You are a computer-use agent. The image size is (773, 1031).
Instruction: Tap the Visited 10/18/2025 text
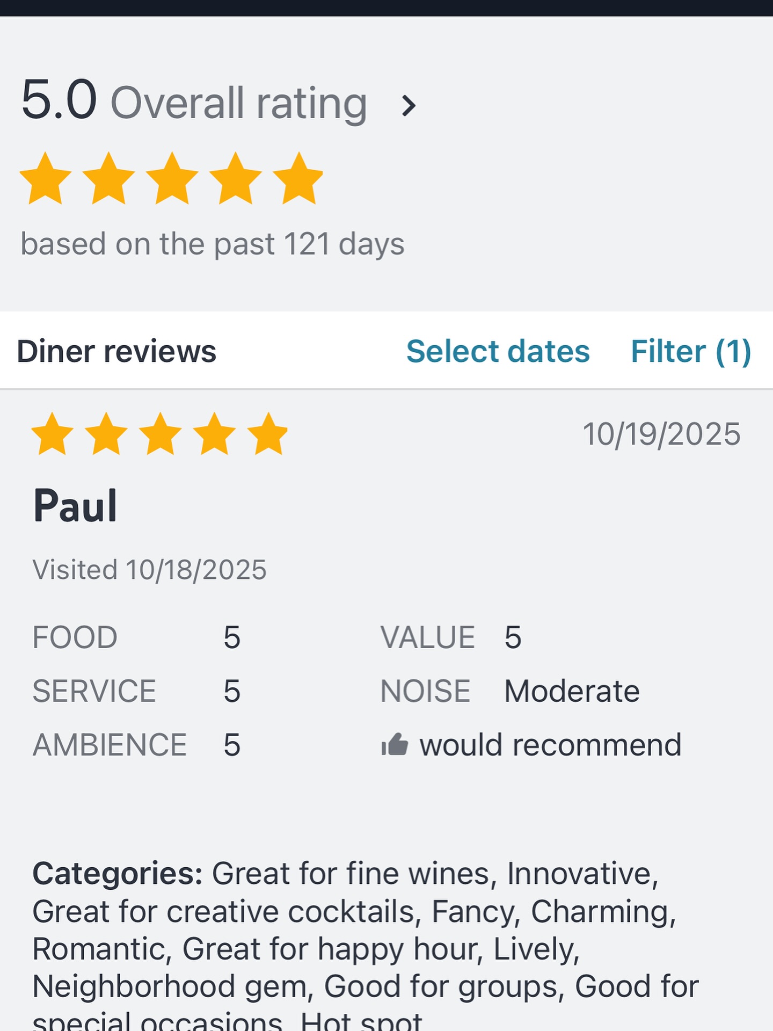coord(150,570)
